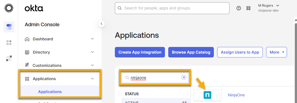
Task: Click Create App Integration button
Action: pos(140,52)
